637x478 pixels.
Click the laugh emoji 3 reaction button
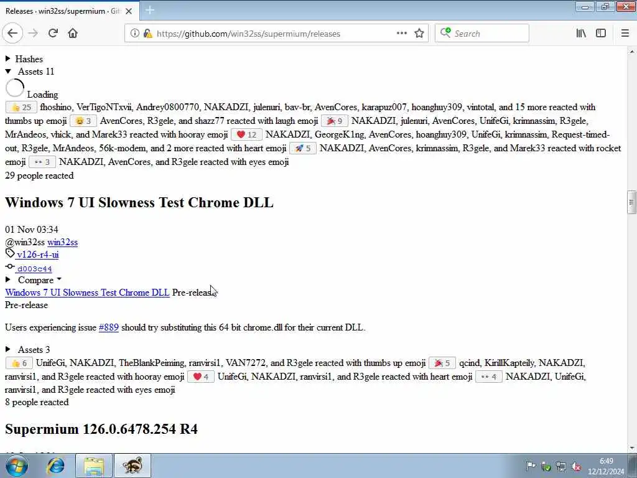pos(83,121)
